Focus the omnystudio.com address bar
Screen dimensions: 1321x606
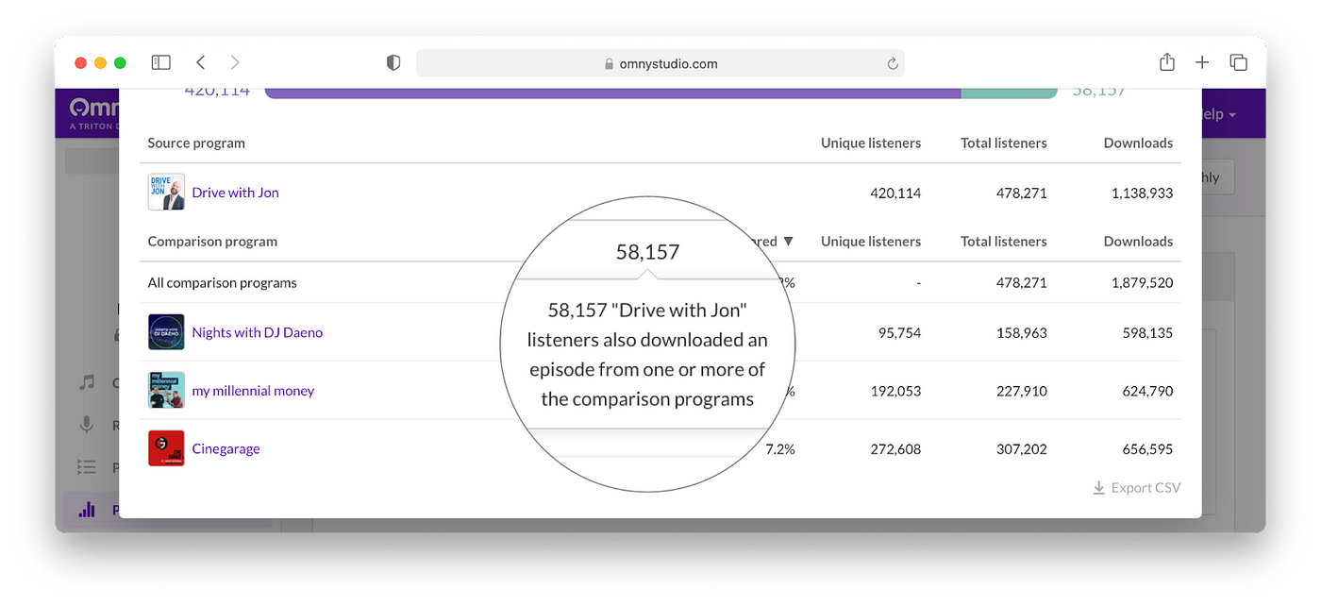pos(660,63)
